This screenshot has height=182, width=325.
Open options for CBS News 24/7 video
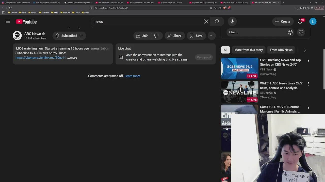click(308, 60)
